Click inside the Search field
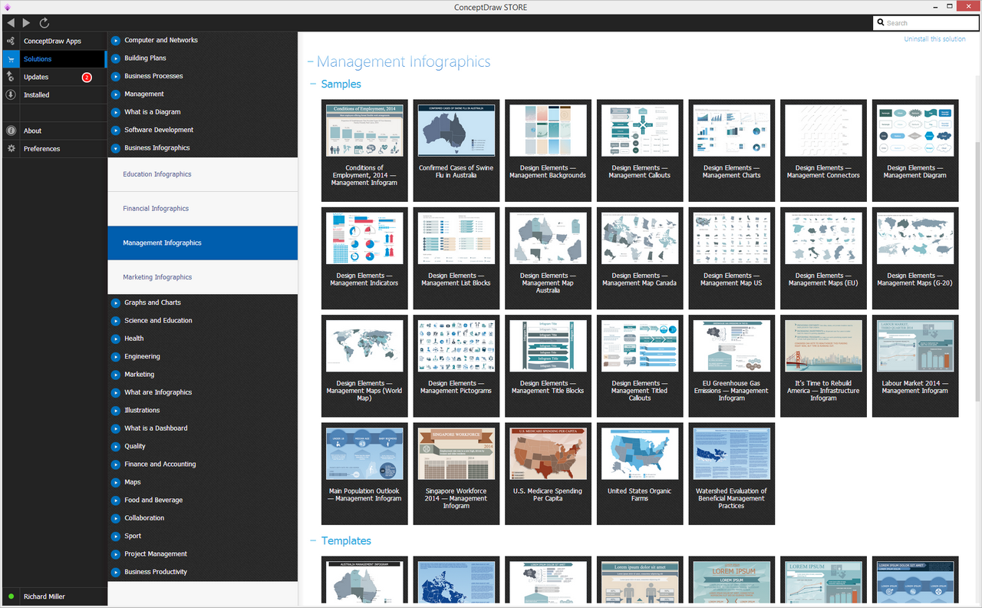 coord(925,23)
